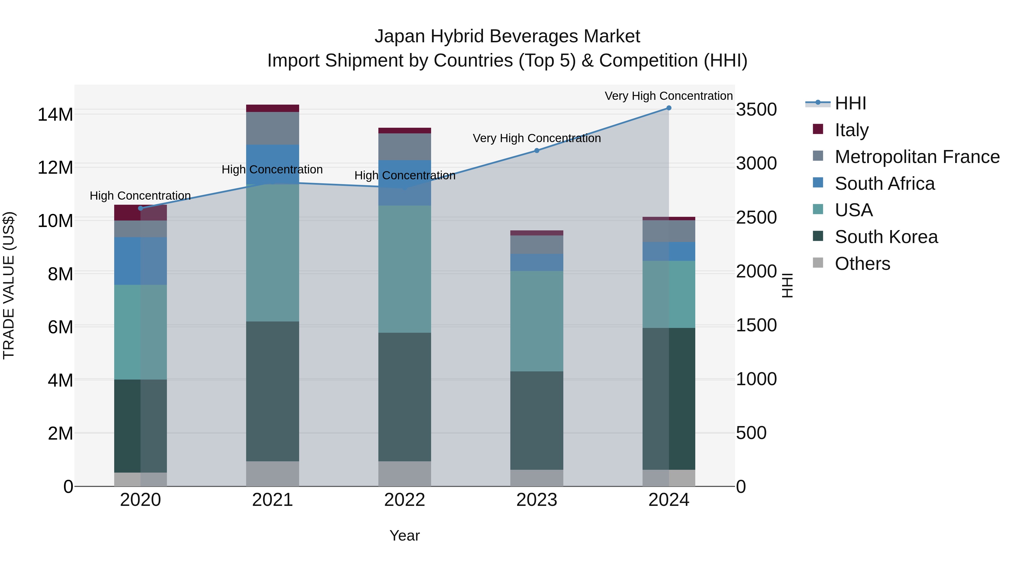
Task: Select the 2021 South Korea bar segment
Action: [x=273, y=391]
